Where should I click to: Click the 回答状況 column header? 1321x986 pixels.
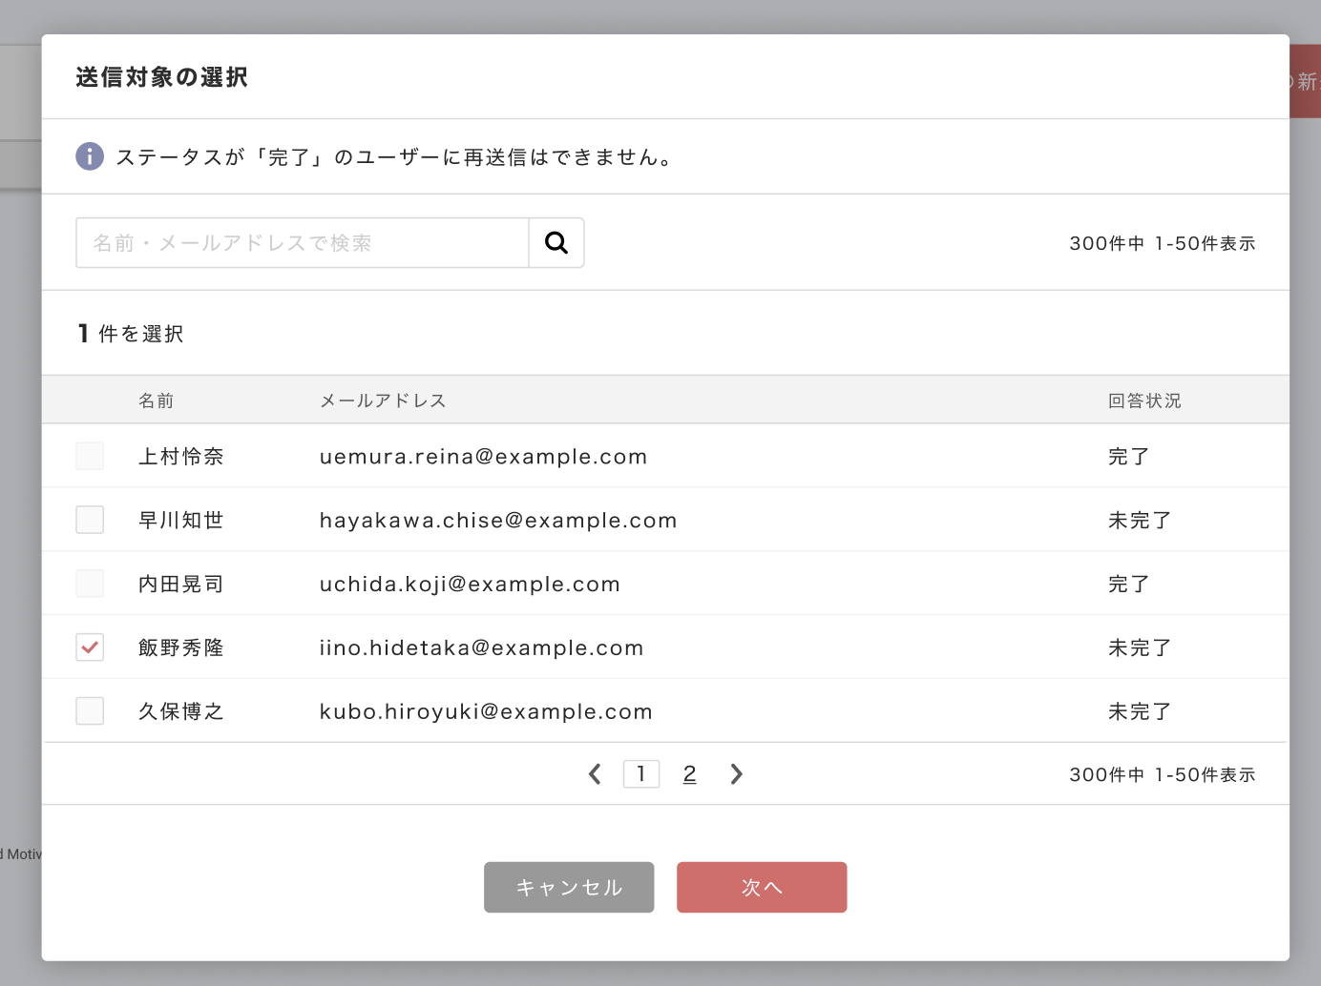[x=1144, y=401]
